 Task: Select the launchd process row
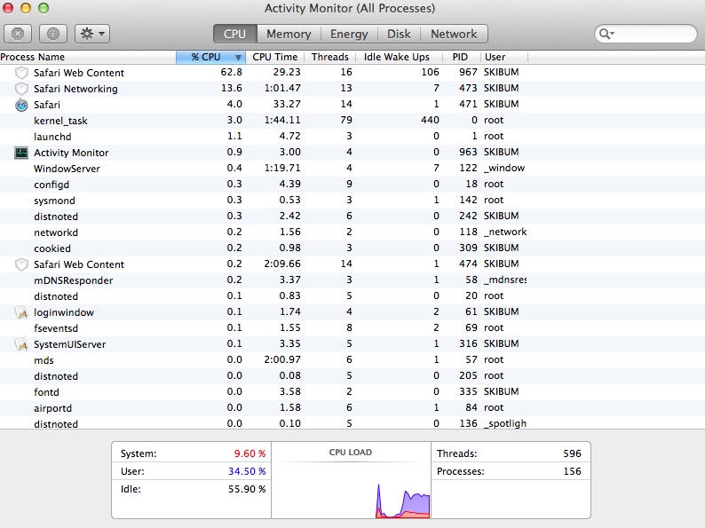pos(352,137)
